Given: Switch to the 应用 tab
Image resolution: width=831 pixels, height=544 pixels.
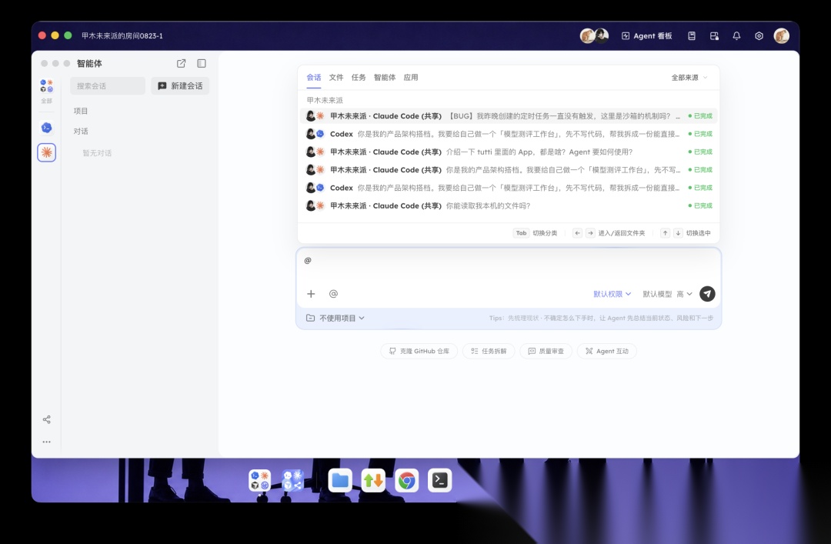Looking at the screenshot, I should (x=411, y=78).
